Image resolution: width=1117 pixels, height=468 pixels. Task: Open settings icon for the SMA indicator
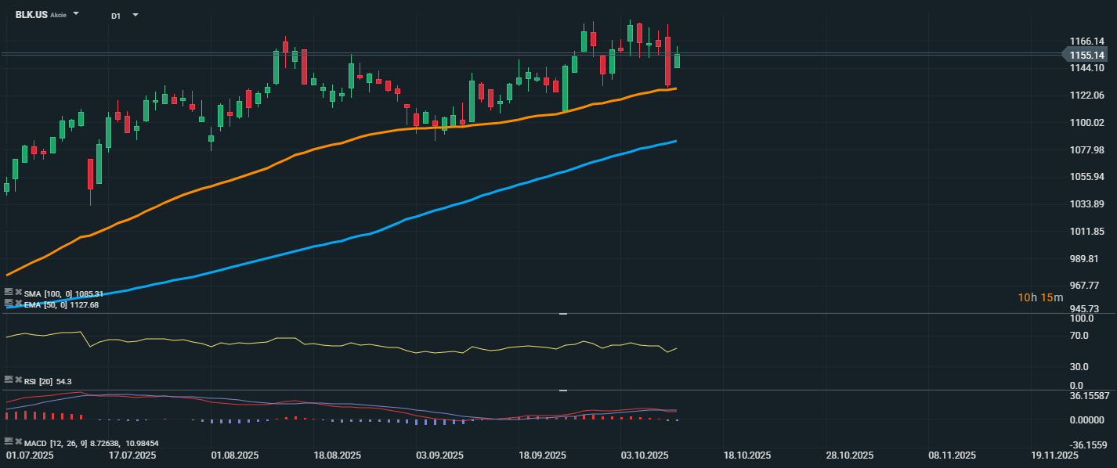tap(9, 291)
